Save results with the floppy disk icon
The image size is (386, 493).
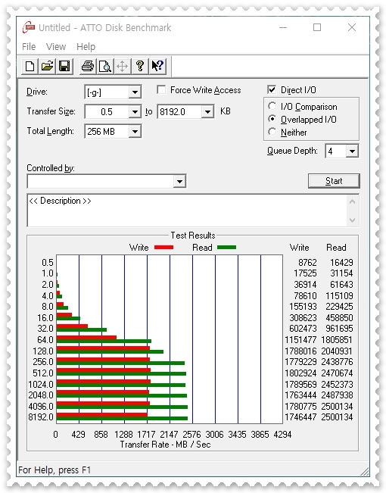point(64,67)
